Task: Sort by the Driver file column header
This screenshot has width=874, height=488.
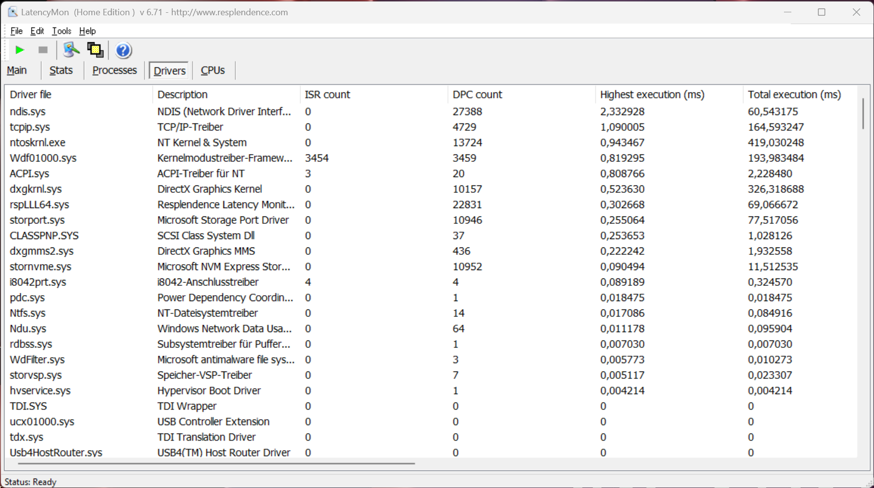Action: 79,94
